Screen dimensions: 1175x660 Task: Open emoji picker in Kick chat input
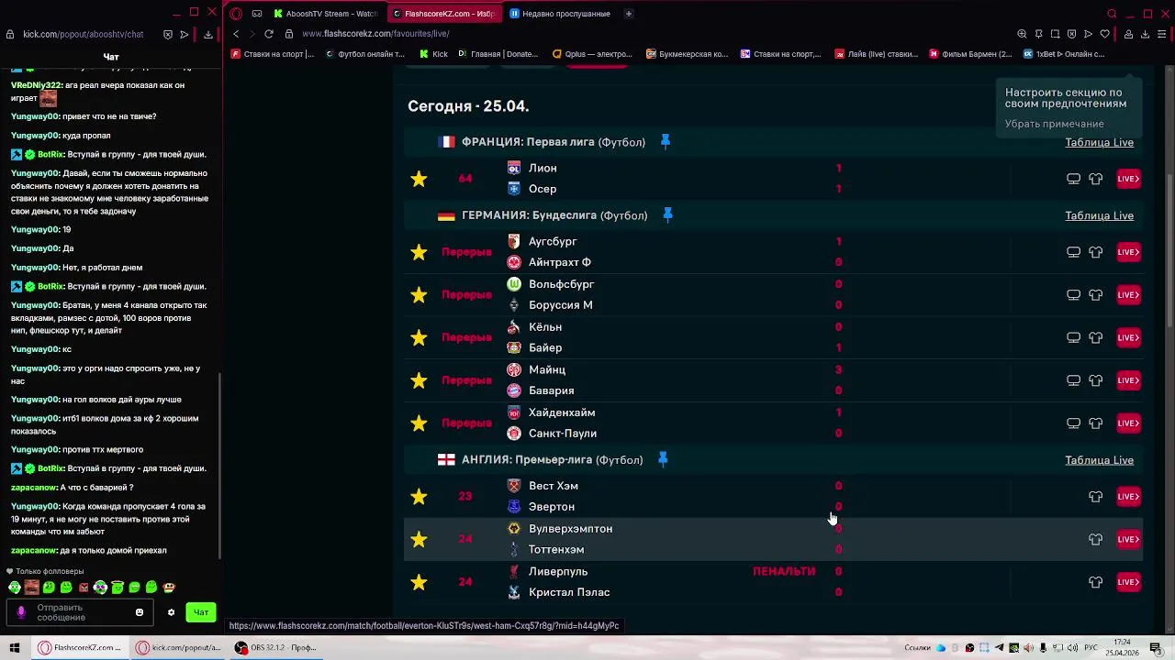[140, 612]
